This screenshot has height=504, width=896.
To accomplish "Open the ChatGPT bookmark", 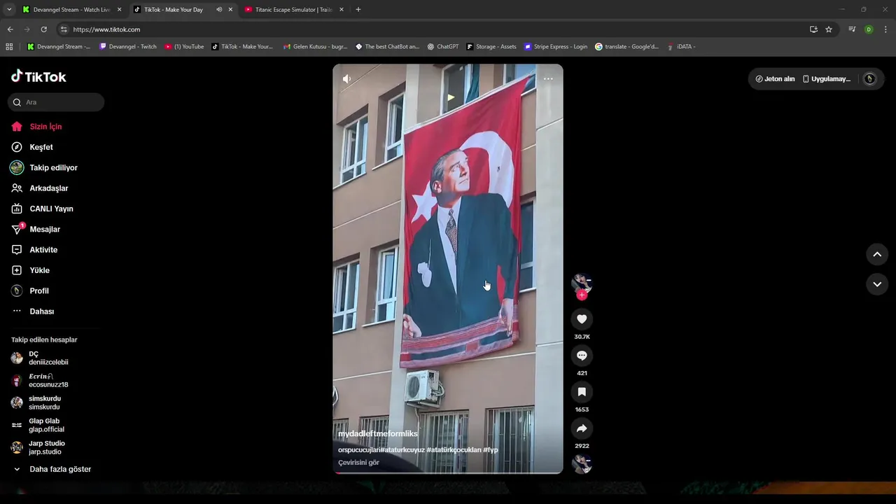I will tap(443, 47).
